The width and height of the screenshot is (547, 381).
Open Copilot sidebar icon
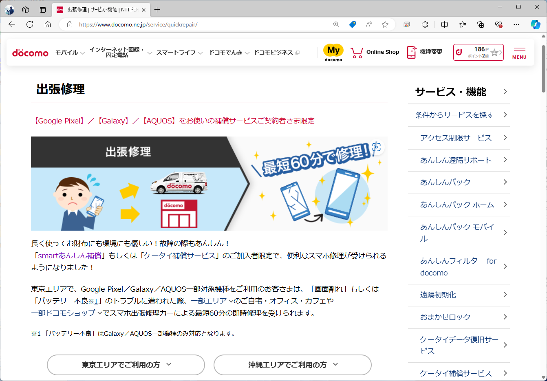tap(536, 24)
